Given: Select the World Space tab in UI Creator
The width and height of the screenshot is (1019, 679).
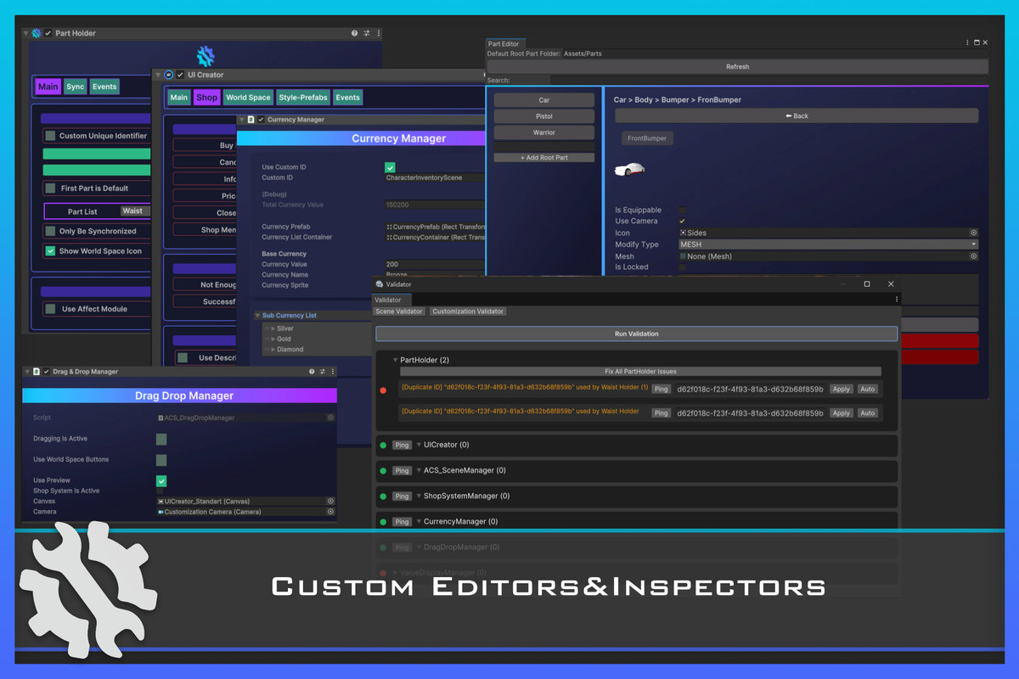Looking at the screenshot, I should (x=248, y=98).
